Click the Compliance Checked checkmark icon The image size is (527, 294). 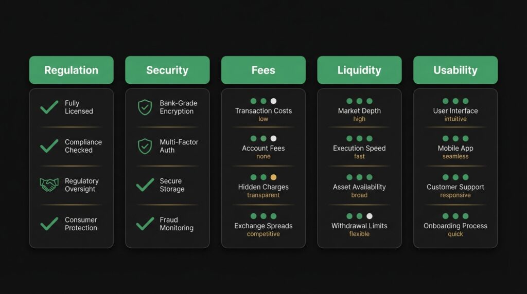(49, 146)
